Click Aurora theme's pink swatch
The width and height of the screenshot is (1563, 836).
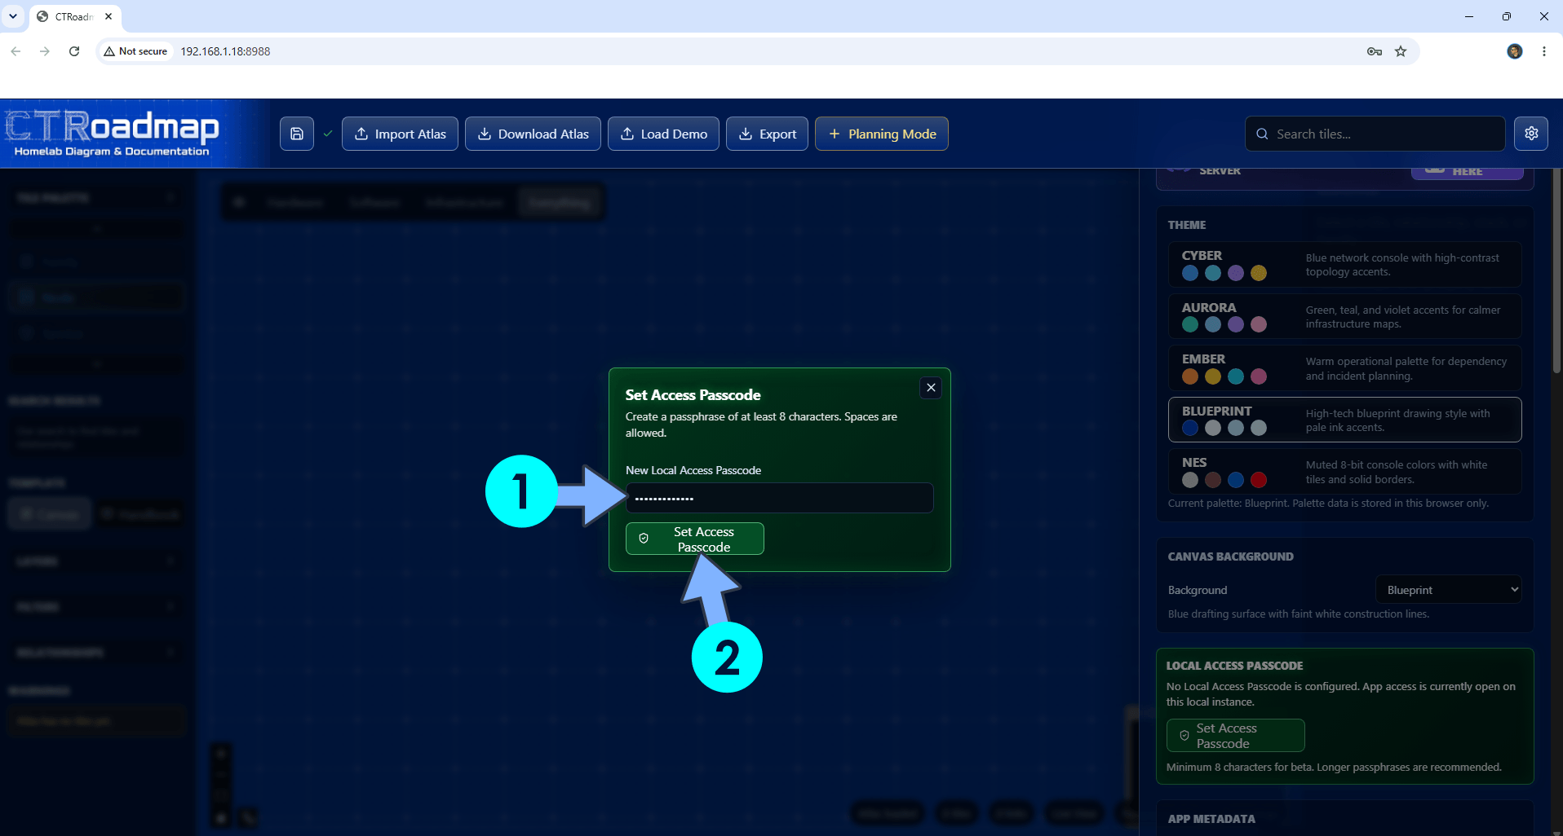click(1259, 324)
